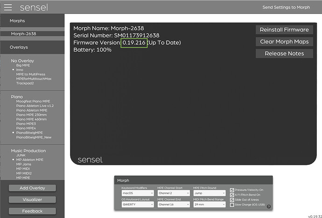This screenshot has width=322, height=218.
Task: Select No Overlay group heading
Action: pyautogui.click(x=22, y=61)
